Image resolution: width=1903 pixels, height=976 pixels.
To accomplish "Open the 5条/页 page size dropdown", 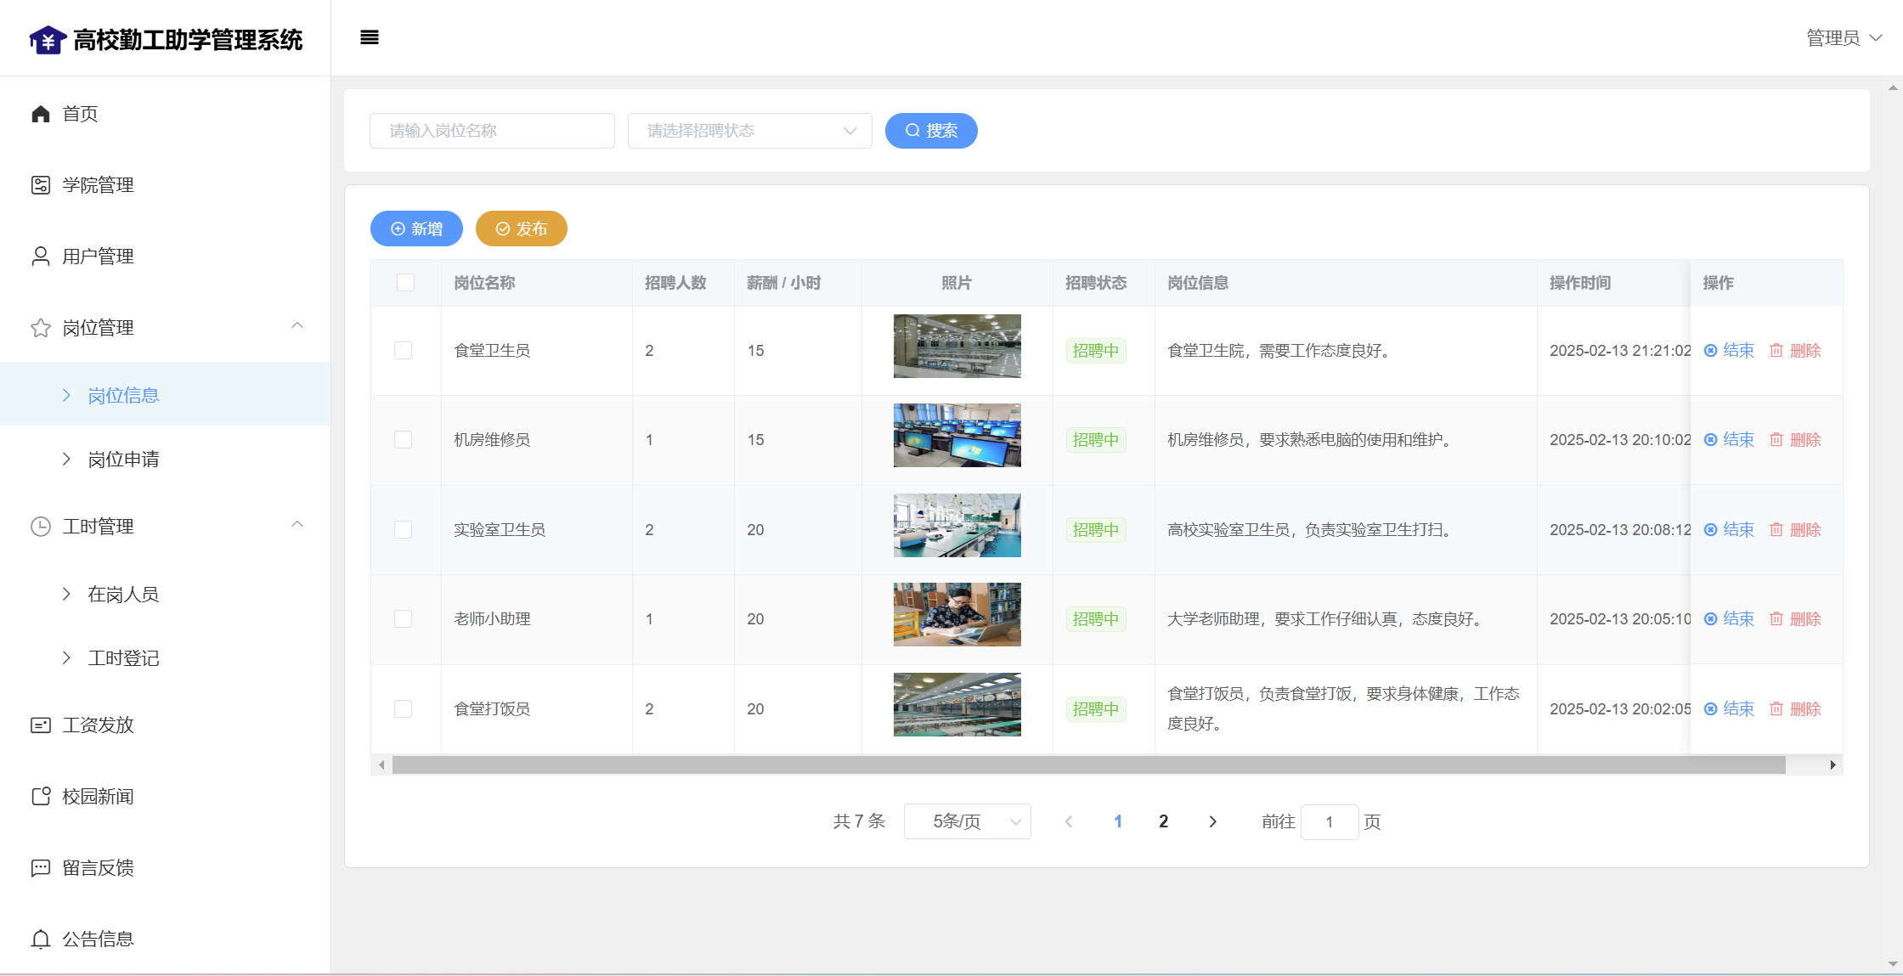I will tap(967, 821).
